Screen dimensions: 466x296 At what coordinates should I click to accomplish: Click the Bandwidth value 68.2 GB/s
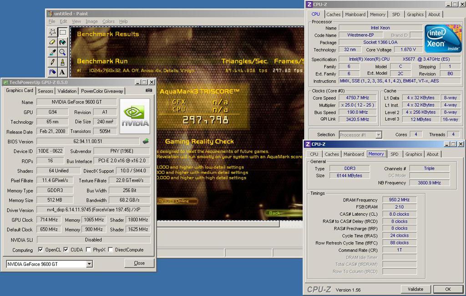pos(130,200)
